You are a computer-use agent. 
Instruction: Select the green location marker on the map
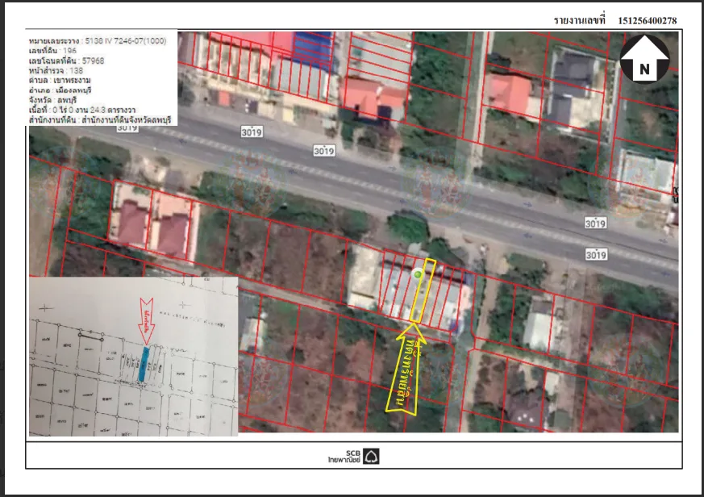click(418, 274)
